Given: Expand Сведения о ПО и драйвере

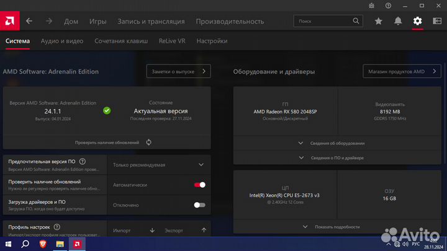Looking at the screenshot, I should pyautogui.click(x=337, y=157).
